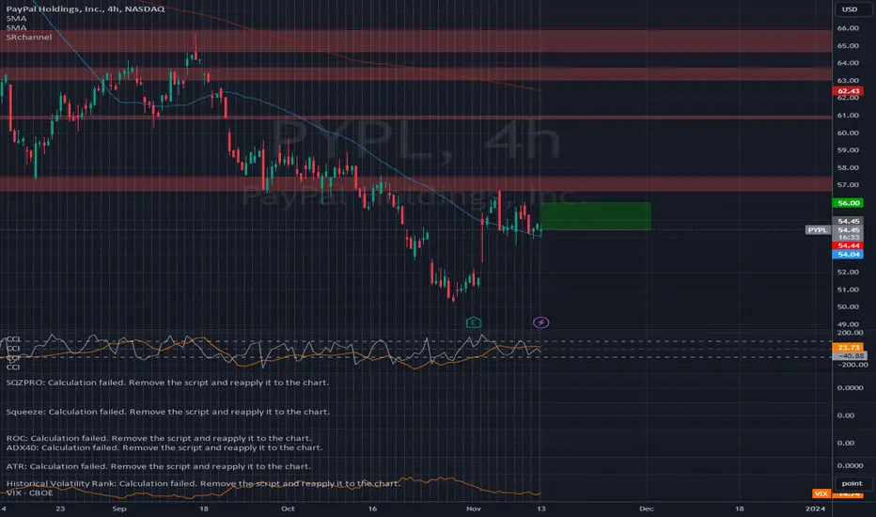Click the 13 date label on time axis

click(x=540, y=509)
